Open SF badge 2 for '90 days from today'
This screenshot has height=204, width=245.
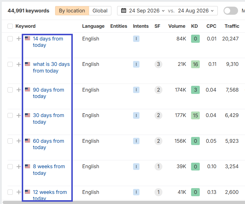click(x=158, y=90)
